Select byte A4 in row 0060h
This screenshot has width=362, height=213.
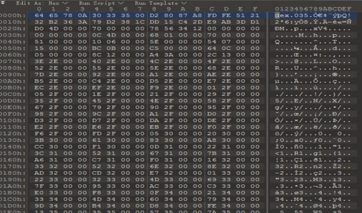(x=154, y=55)
